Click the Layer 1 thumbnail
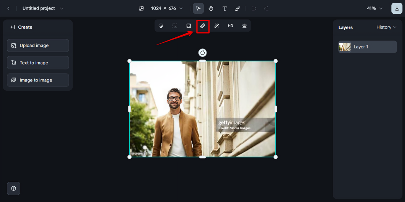405x202 pixels. (345, 47)
